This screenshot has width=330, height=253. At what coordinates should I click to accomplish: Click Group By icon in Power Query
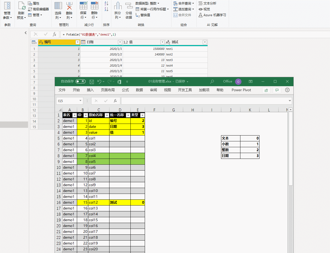[x=129, y=6]
